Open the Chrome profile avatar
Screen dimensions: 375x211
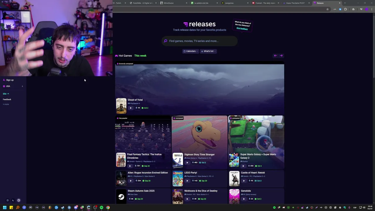pos(366,9)
